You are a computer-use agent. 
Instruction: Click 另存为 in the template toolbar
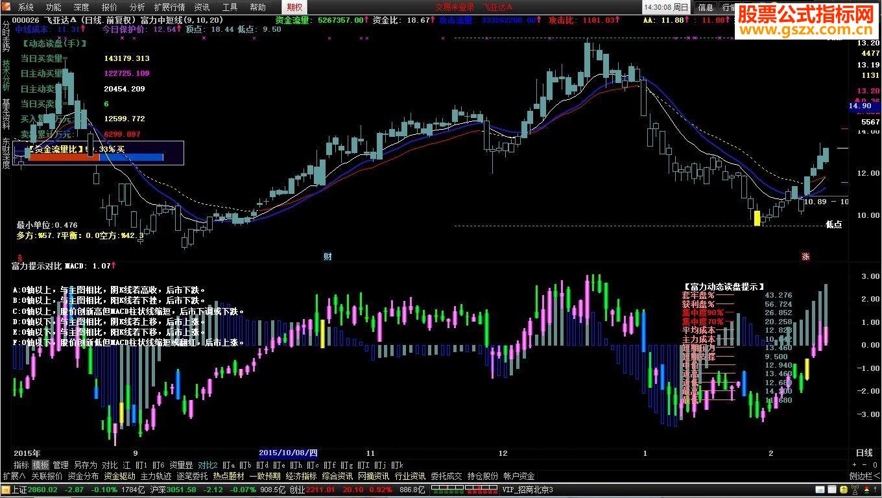85,465
